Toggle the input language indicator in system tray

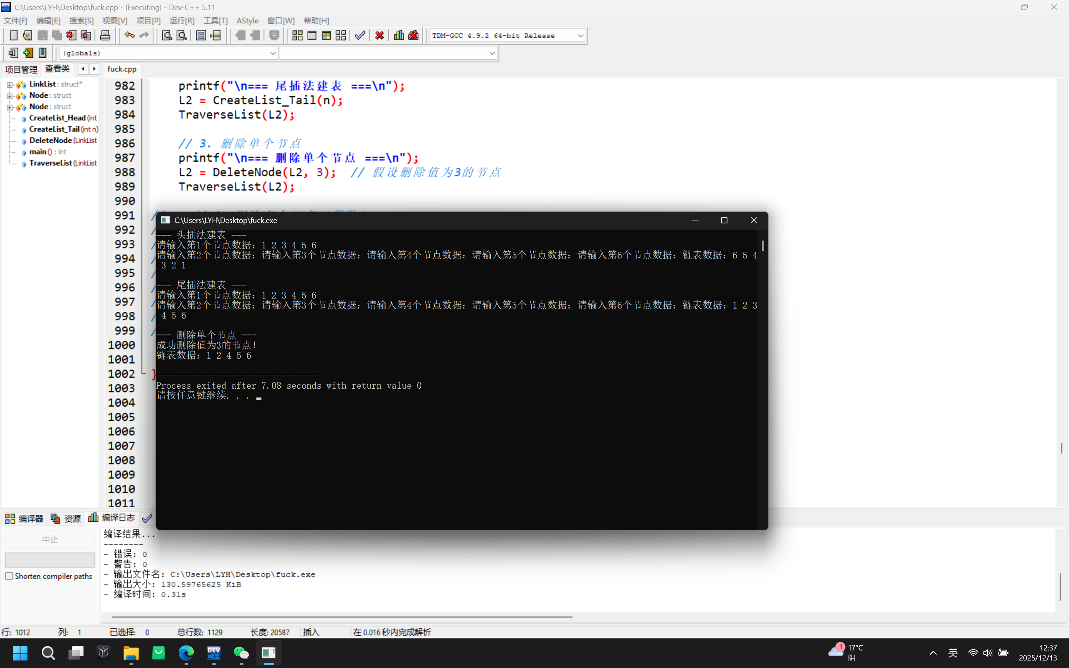[x=953, y=653]
